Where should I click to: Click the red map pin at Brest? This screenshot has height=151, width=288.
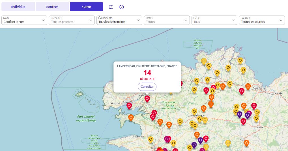tap(129, 106)
